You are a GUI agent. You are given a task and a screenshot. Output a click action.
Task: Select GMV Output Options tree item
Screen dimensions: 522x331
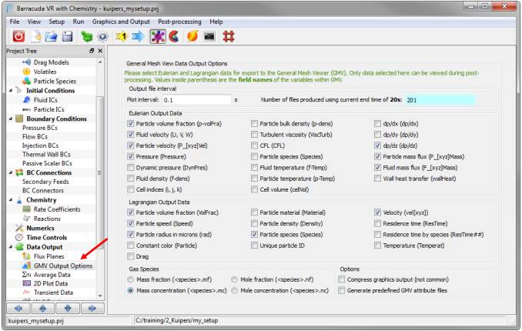(63, 266)
